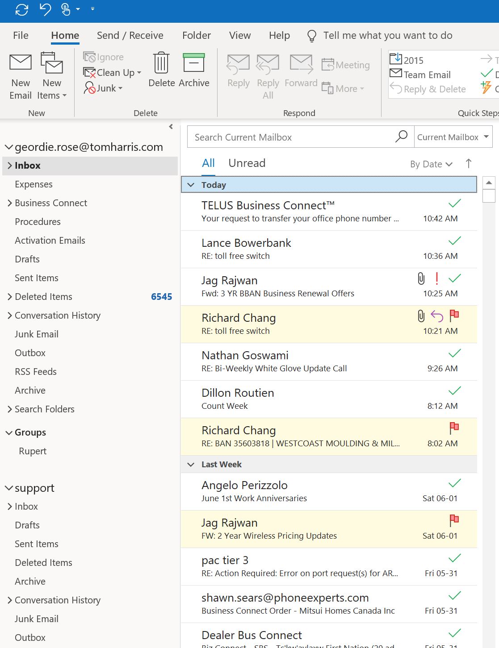
Task: Open pac tier 3 email
Action: coord(329,567)
